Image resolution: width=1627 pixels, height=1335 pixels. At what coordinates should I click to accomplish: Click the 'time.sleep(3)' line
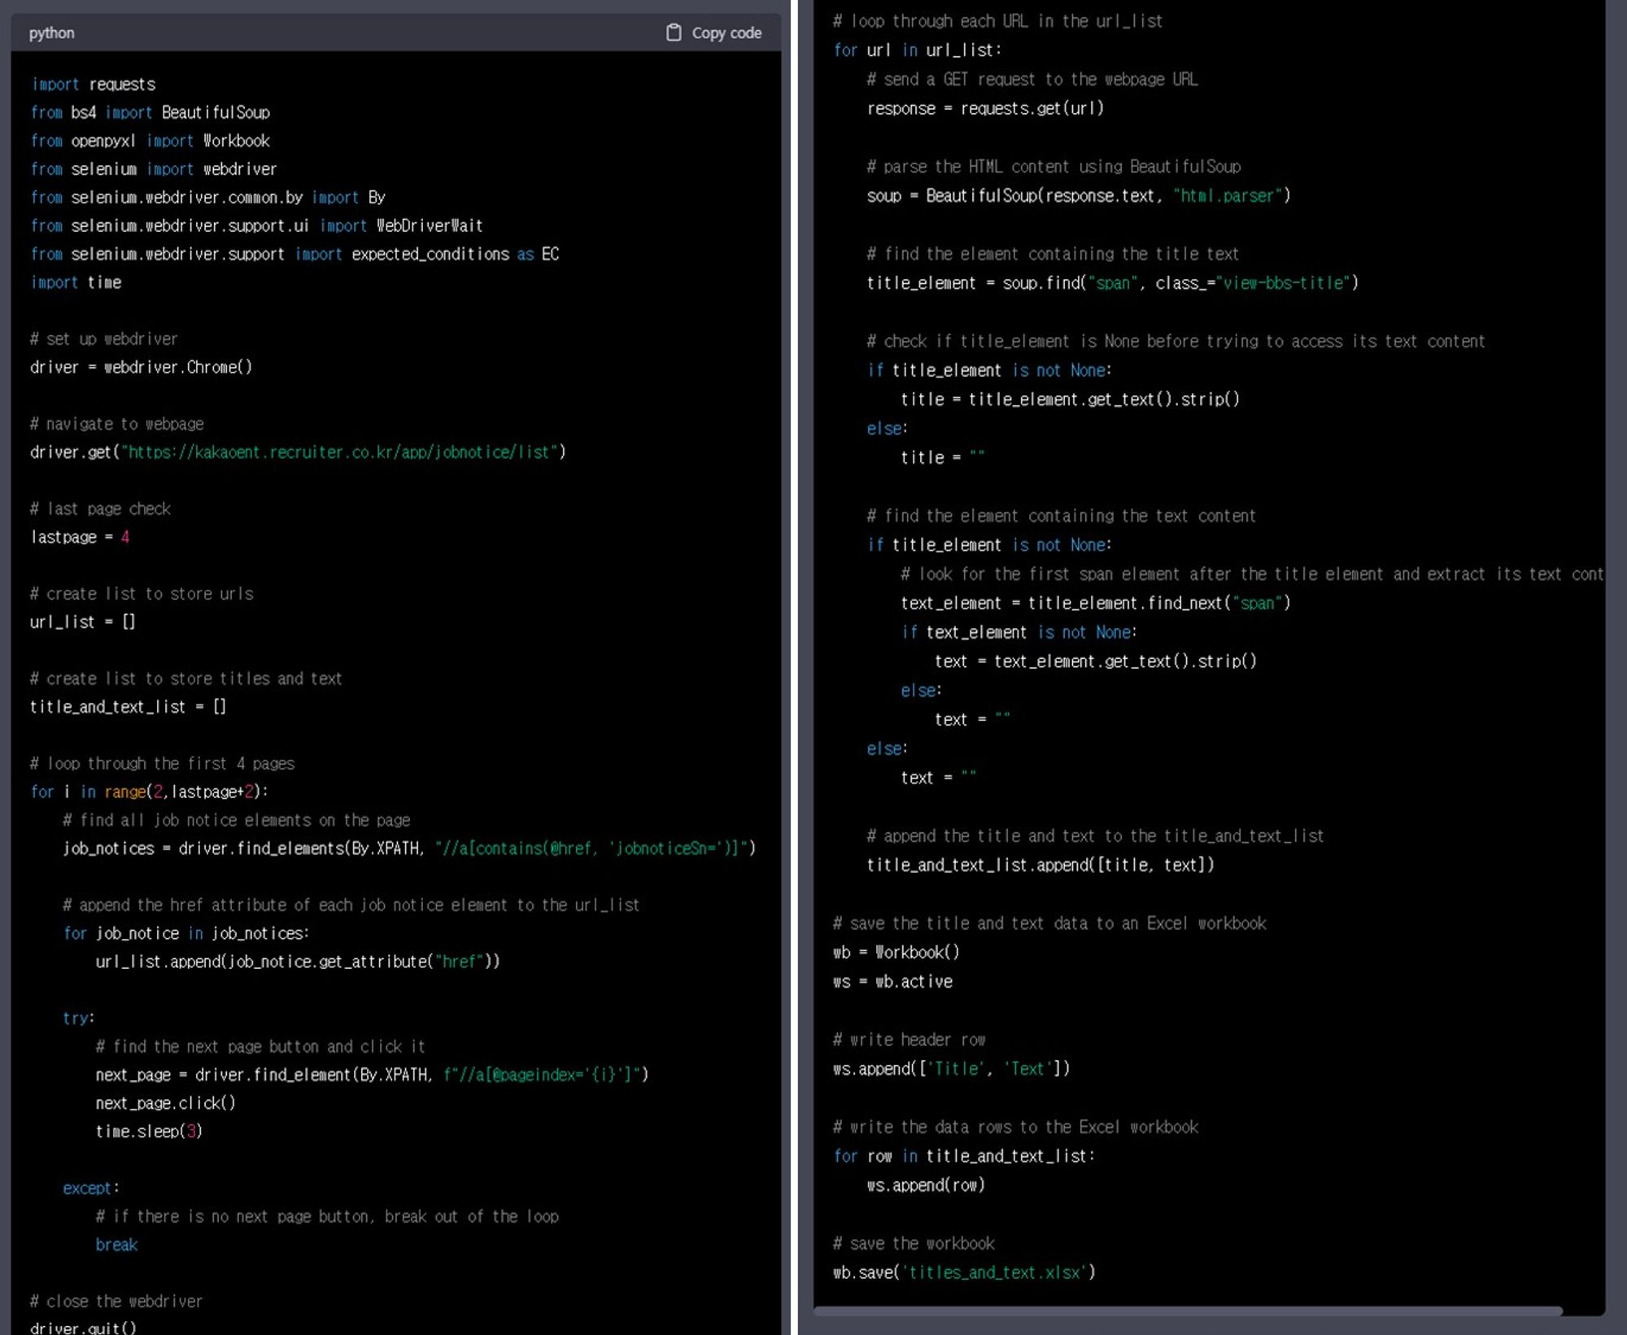(148, 1132)
